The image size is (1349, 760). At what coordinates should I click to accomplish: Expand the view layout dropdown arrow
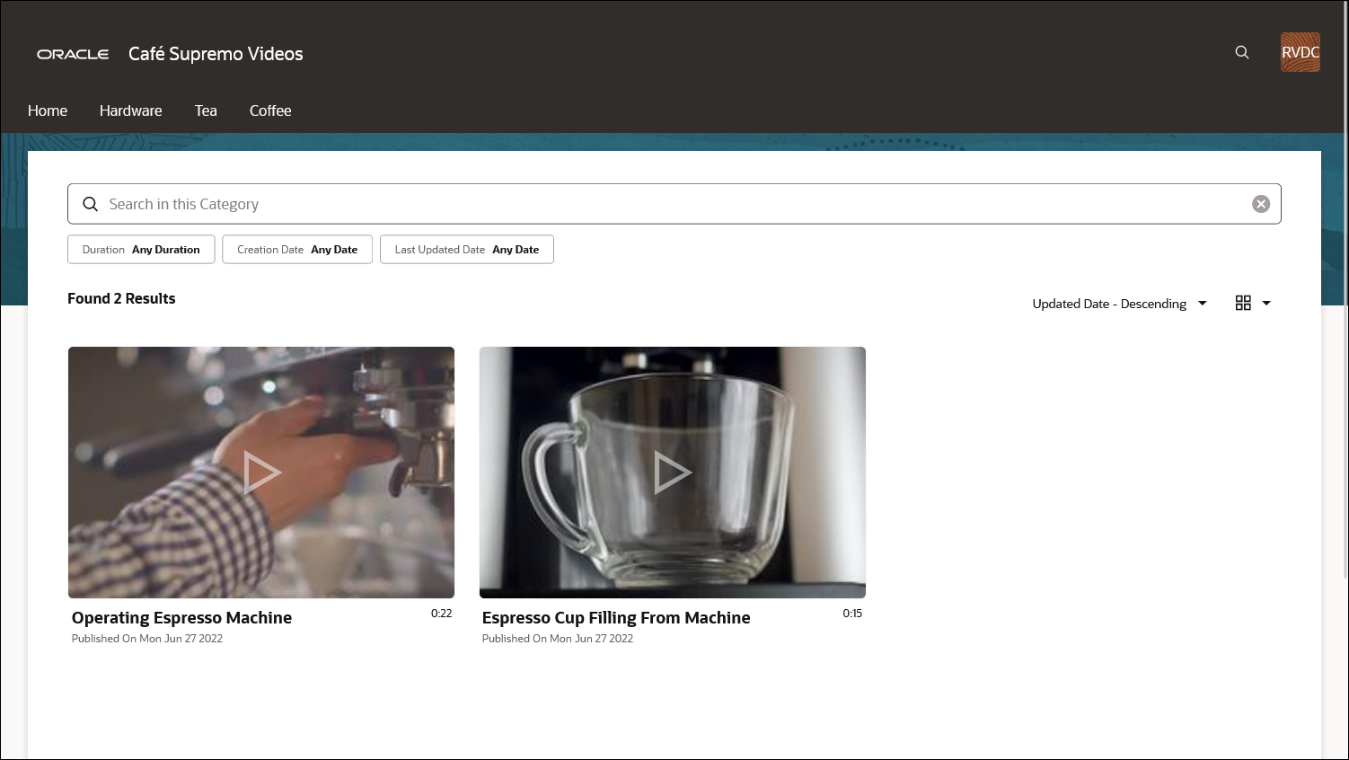[1266, 303]
